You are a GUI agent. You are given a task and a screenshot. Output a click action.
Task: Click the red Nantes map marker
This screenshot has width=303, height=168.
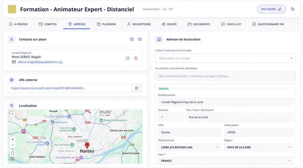(x=87, y=145)
